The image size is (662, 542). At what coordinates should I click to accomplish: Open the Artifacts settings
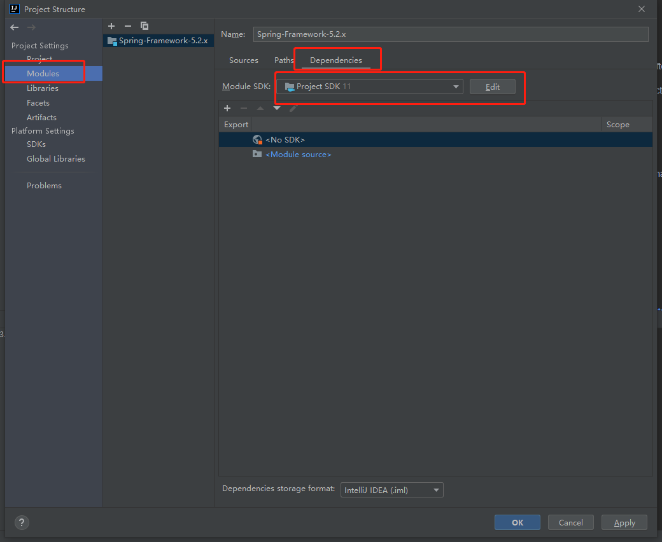point(41,117)
